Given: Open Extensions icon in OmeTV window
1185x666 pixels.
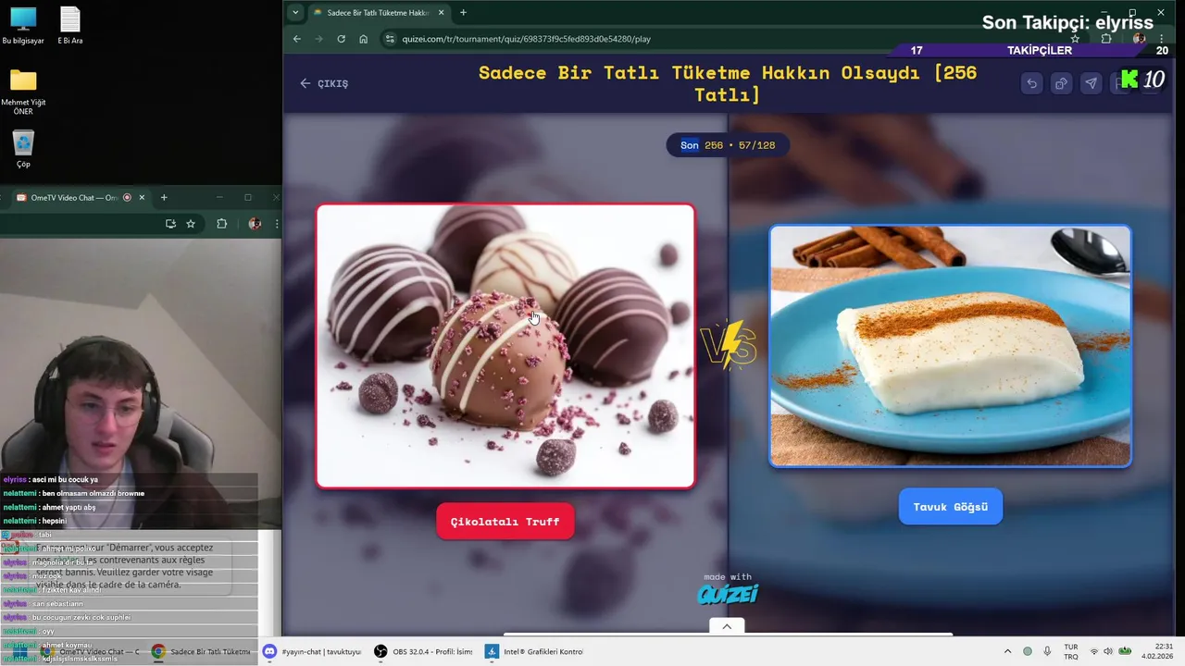Looking at the screenshot, I should tap(221, 224).
